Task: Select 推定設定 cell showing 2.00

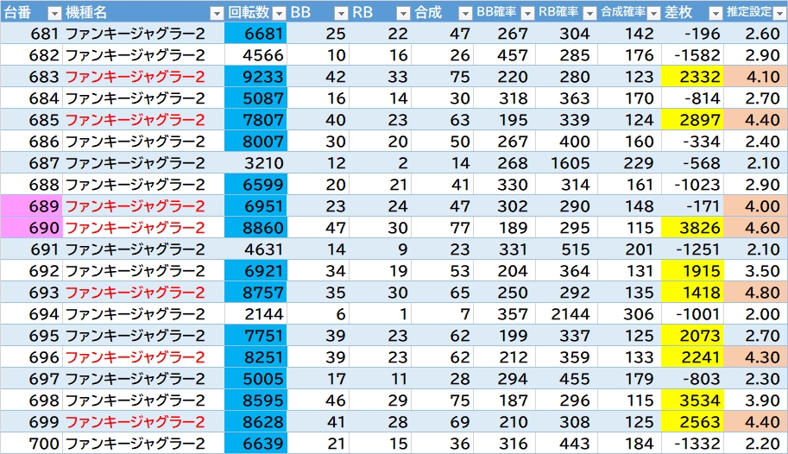Action: pos(755,313)
